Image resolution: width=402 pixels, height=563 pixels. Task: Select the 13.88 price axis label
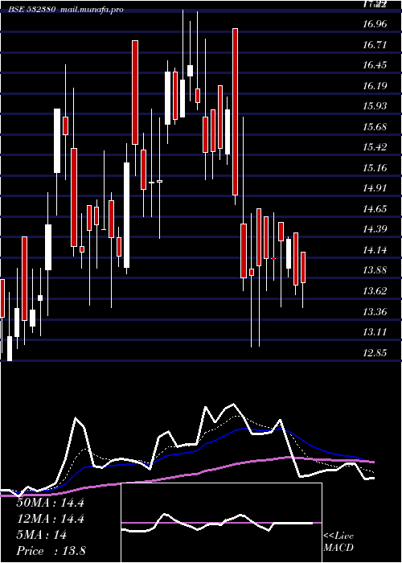coord(375,270)
